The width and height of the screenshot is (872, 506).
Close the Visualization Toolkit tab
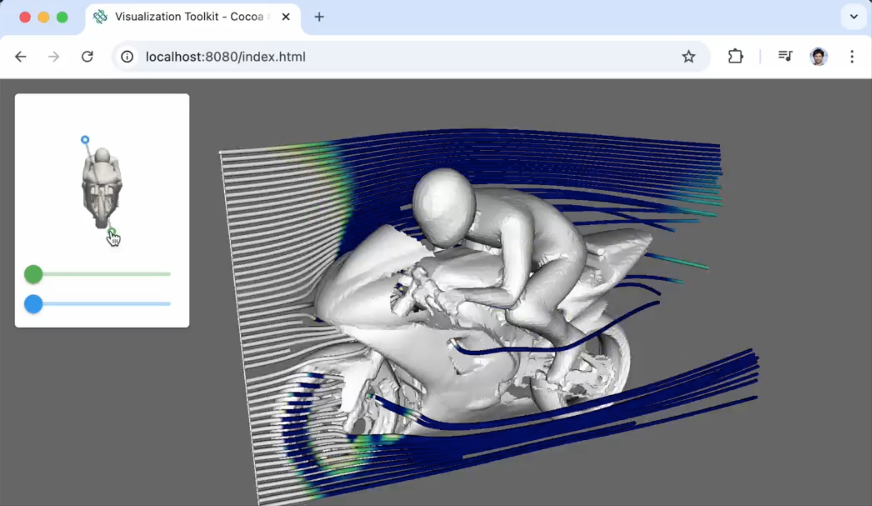click(x=285, y=17)
